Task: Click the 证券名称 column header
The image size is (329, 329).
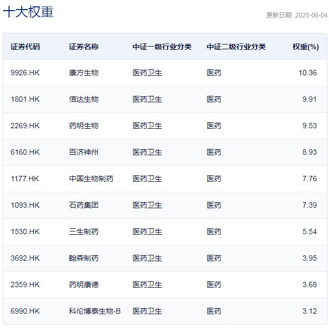Action: [84, 47]
